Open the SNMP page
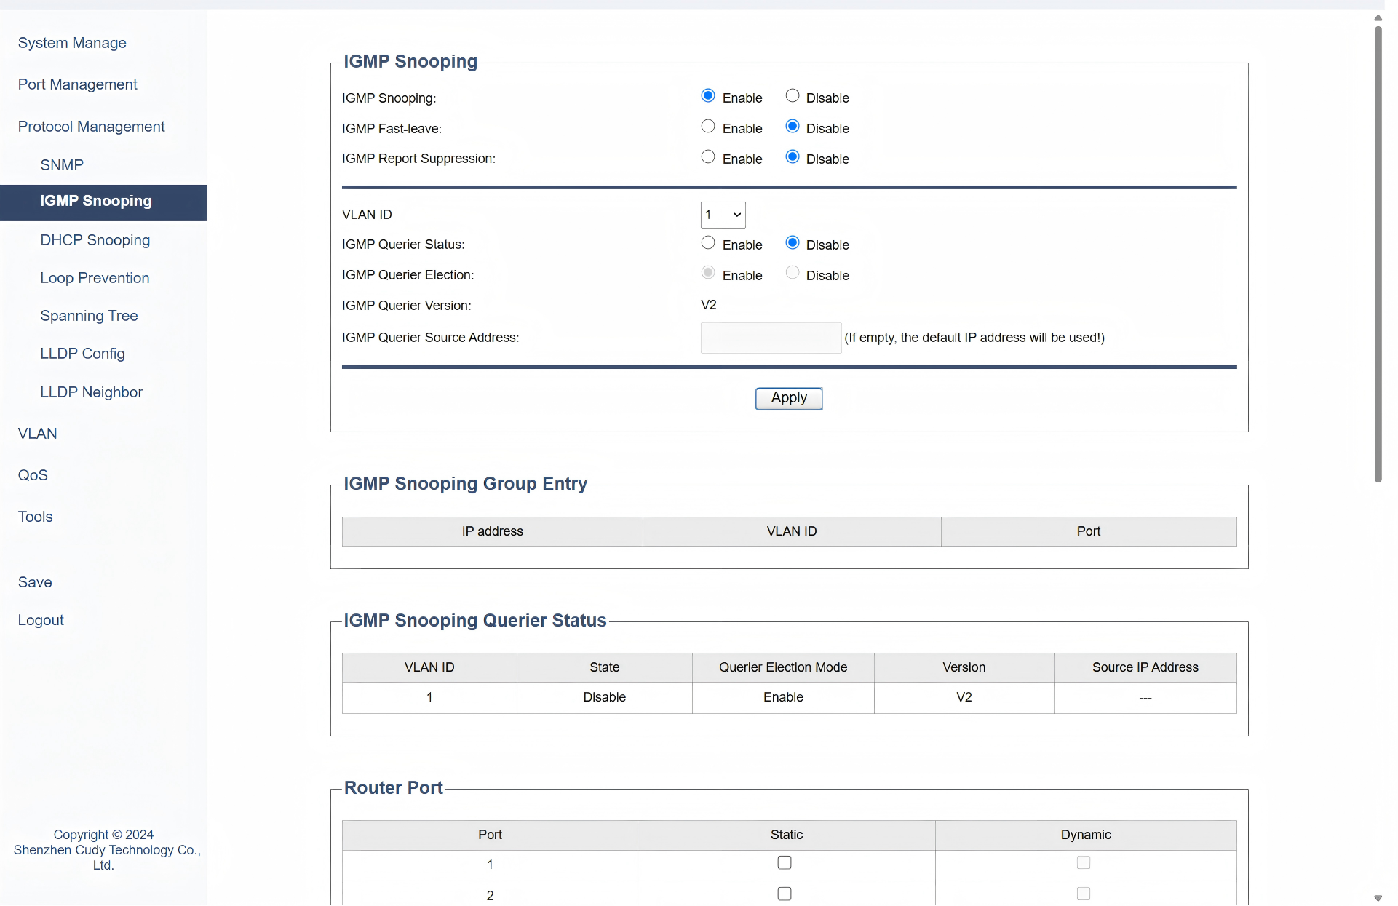The width and height of the screenshot is (1398, 906). [x=62, y=165]
